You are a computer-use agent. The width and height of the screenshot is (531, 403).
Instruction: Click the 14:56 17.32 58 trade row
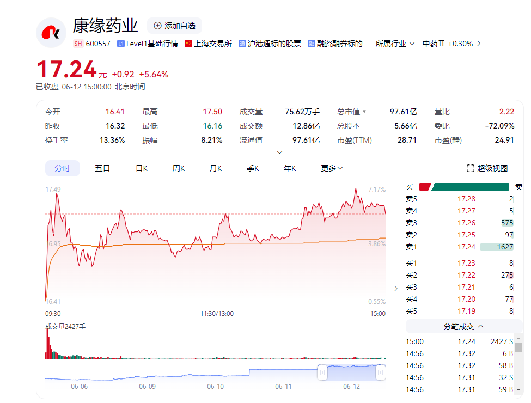pos(460,366)
